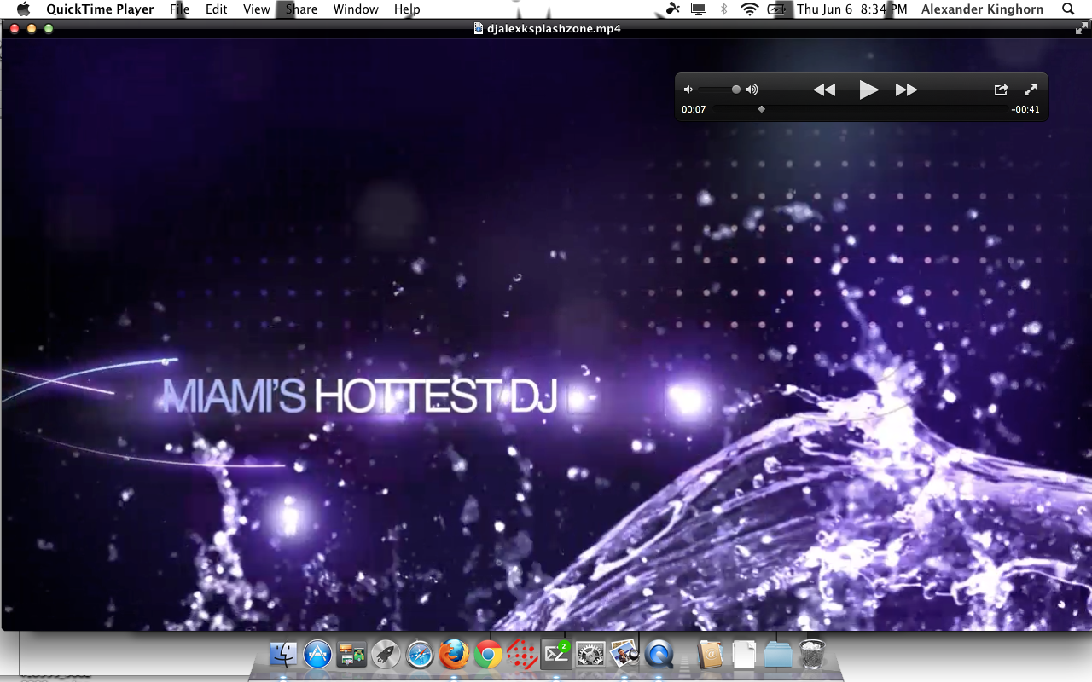Click the playhead marker on the timeline
This screenshot has width=1092, height=682.
pyautogui.click(x=761, y=109)
